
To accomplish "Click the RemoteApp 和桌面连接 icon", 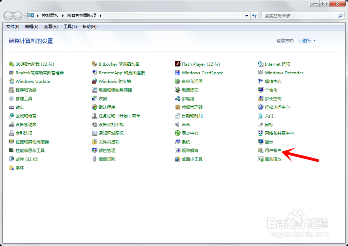I will click(95, 73).
